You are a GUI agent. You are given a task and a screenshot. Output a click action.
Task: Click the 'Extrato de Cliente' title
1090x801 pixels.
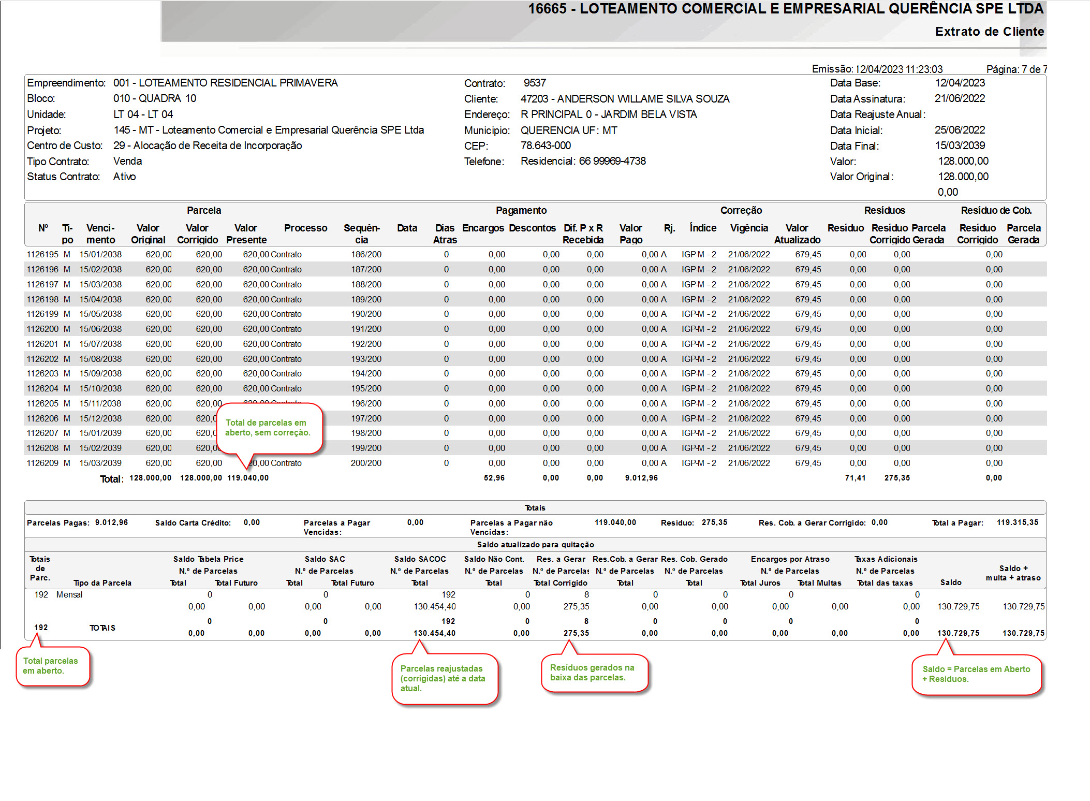tap(989, 32)
